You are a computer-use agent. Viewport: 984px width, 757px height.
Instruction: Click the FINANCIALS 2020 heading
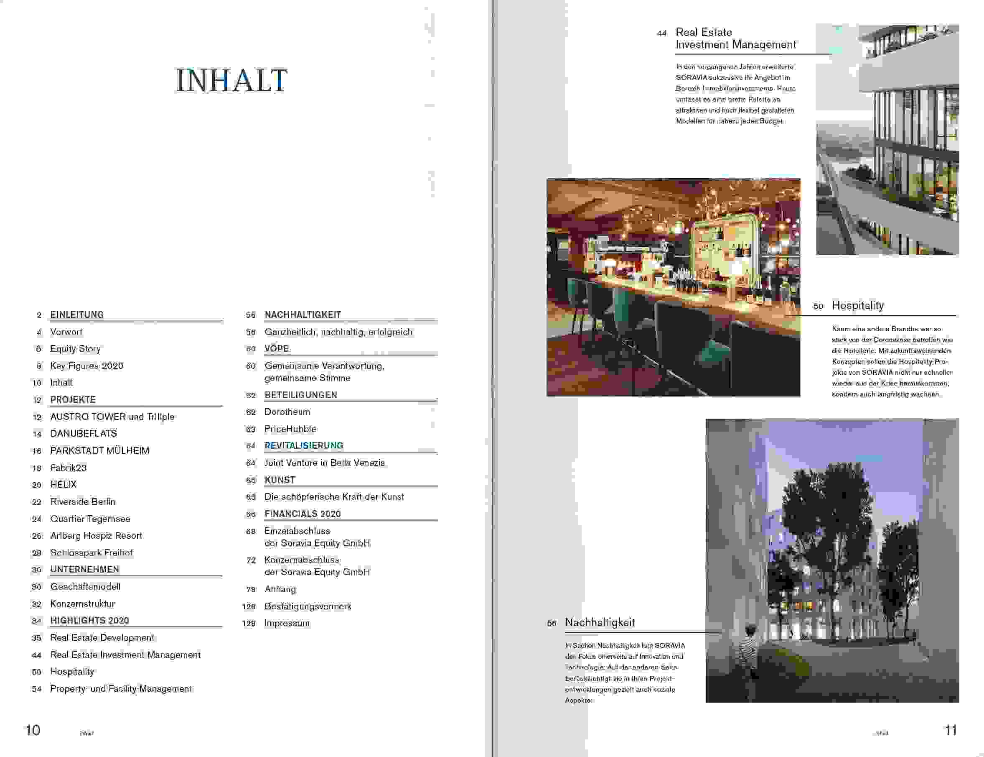point(303,514)
